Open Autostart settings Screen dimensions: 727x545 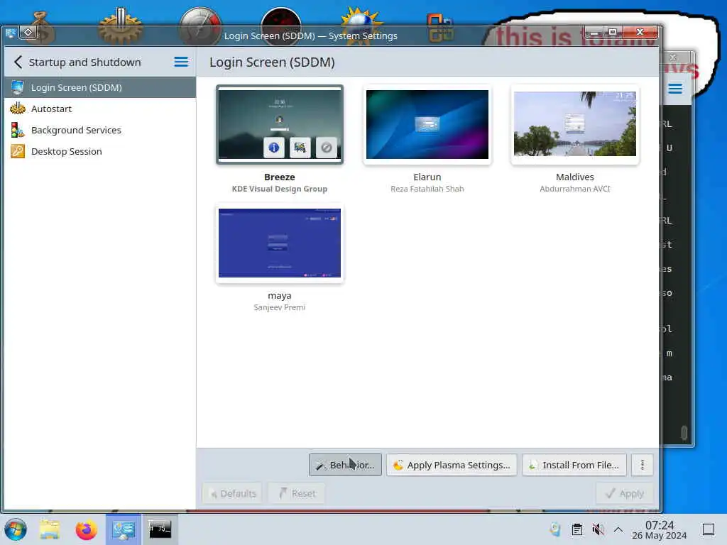pos(100,109)
